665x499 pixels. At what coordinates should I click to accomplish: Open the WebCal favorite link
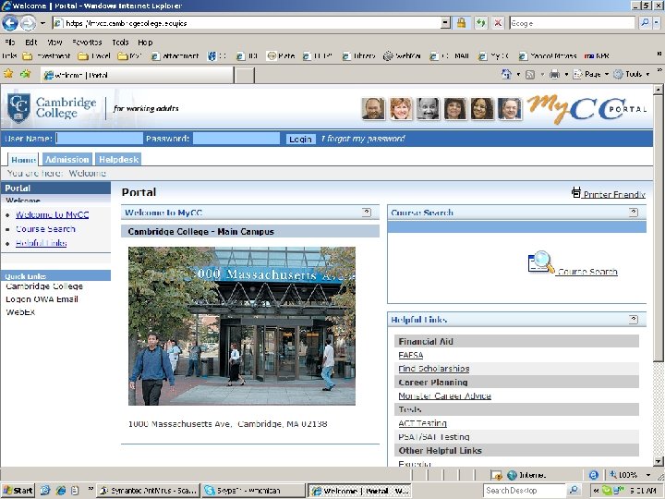pos(402,56)
